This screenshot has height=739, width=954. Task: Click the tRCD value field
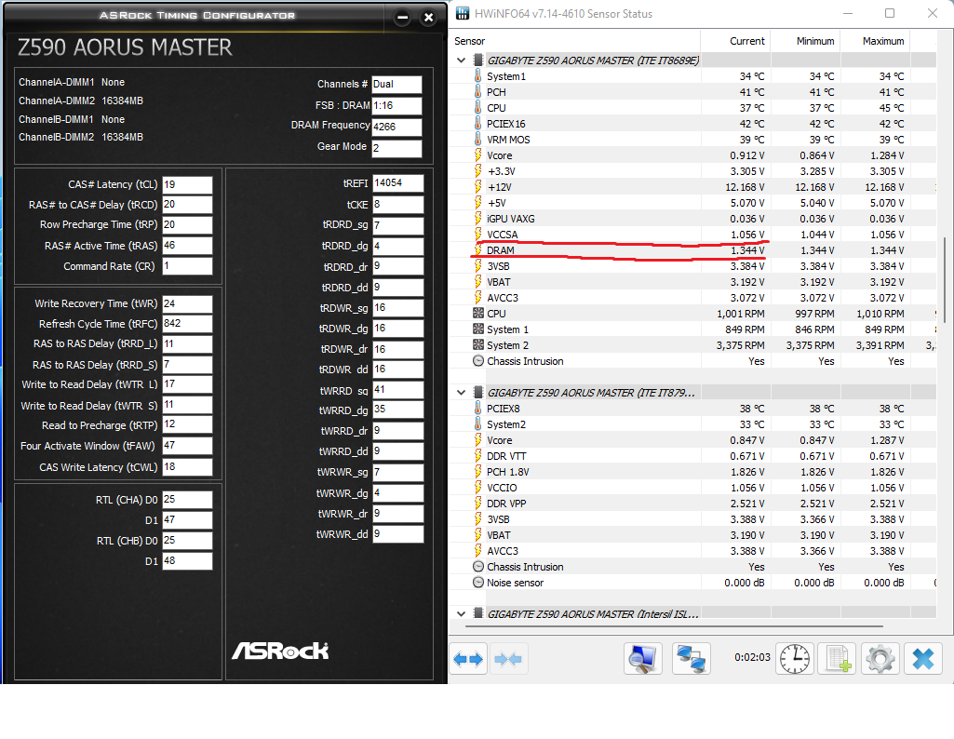click(187, 205)
